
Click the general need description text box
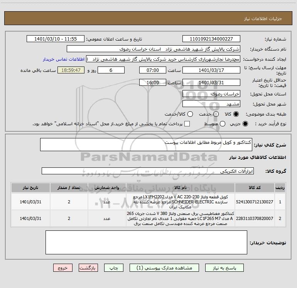[146, 145]
